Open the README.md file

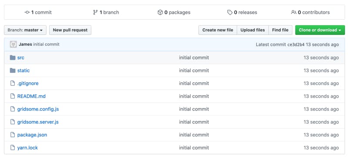coord(31,96)
